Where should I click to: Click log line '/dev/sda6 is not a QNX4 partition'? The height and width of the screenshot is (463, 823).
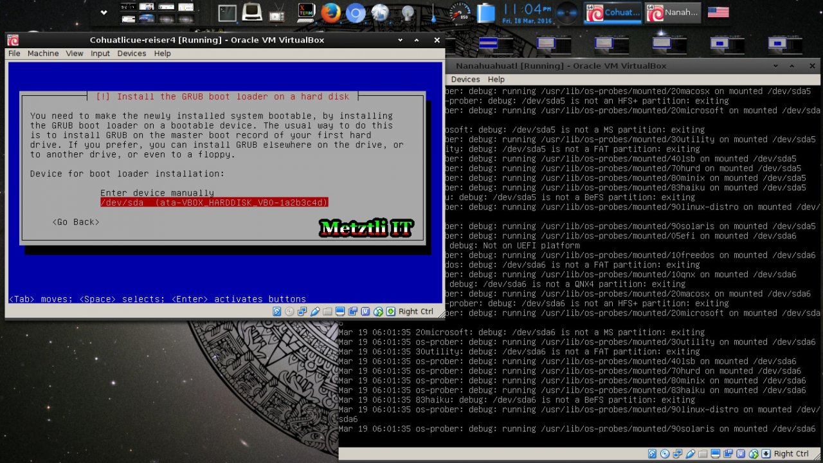(567, 284)
